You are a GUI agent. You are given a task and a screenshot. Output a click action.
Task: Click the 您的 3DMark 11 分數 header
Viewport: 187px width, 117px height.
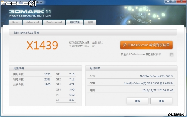(x=93, y=32)
